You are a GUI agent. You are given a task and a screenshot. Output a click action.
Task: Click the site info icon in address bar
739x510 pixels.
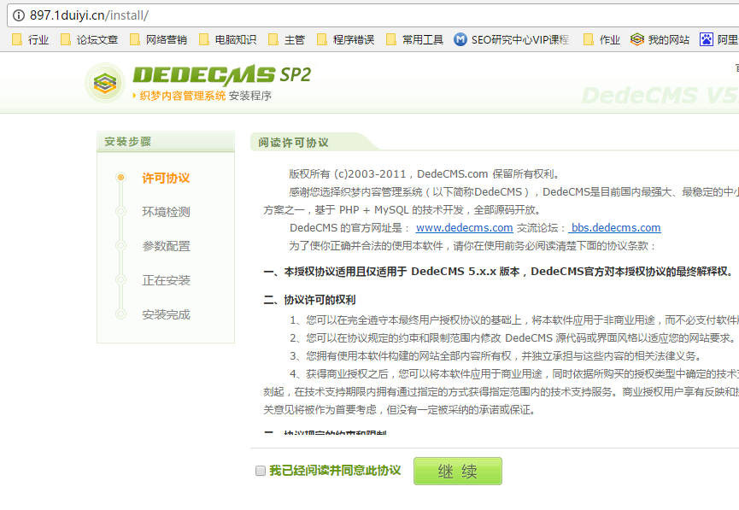[19, 15]
